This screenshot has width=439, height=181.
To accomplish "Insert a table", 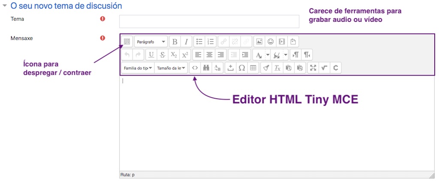I will 253,68.
